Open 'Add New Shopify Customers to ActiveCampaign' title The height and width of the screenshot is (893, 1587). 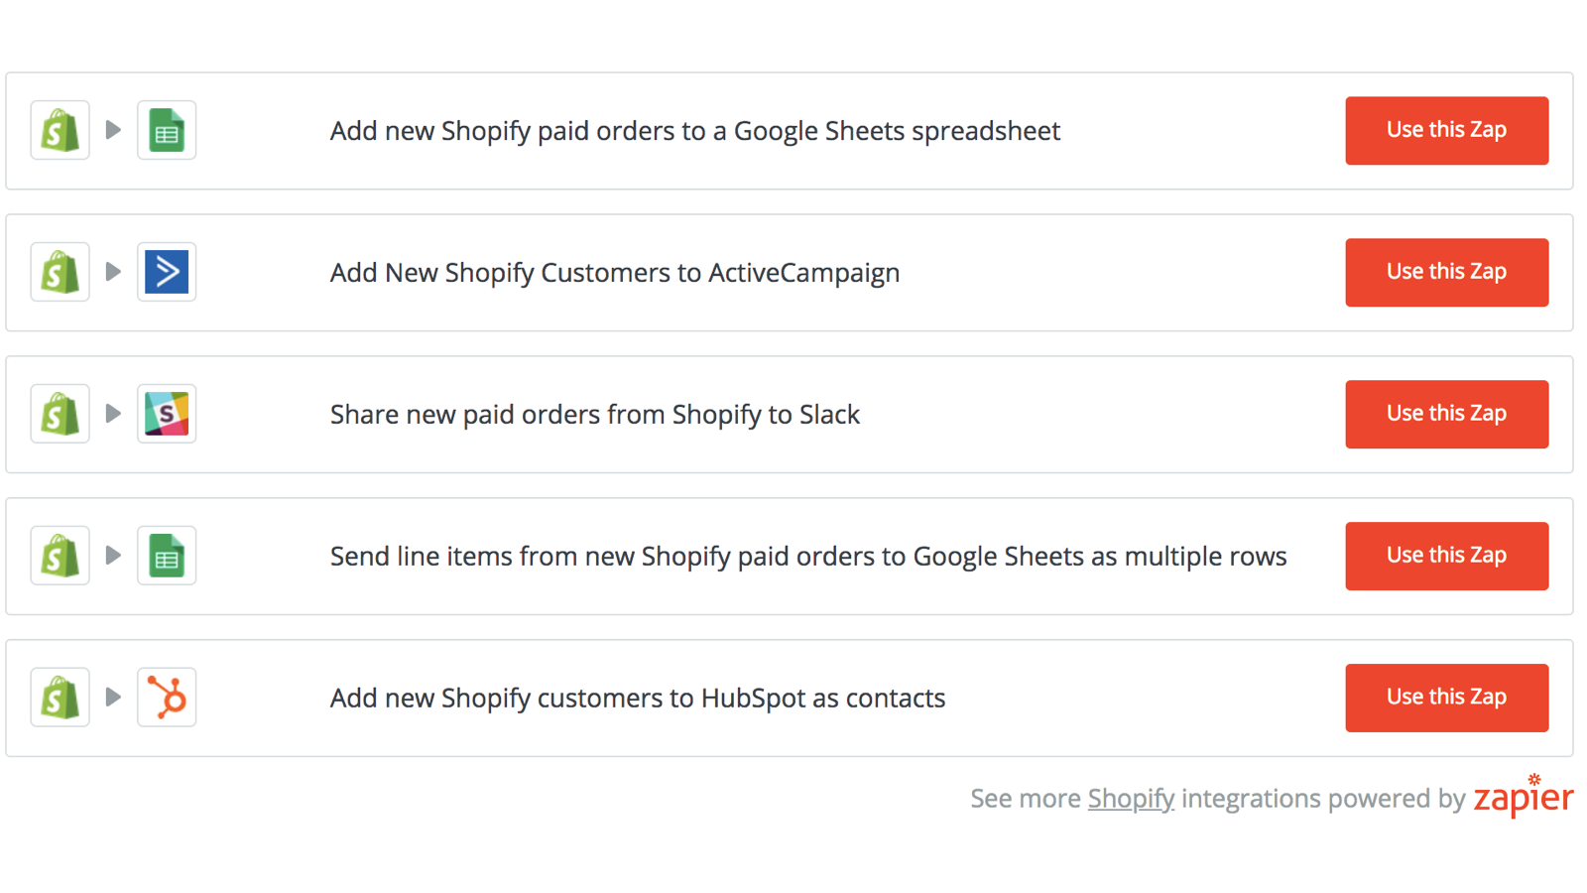click(x=615, y=273)
